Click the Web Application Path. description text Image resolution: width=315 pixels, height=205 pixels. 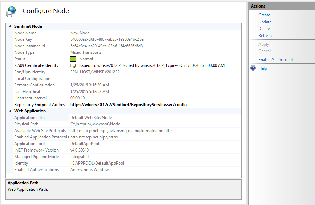pos(28,189)
